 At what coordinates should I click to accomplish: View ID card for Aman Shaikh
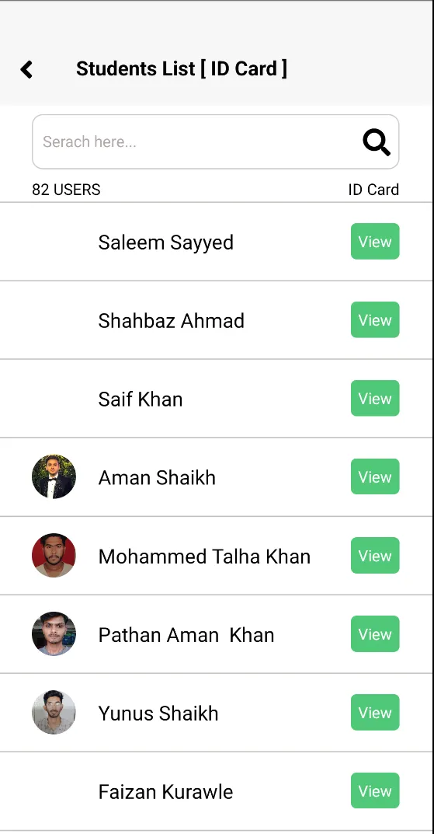coord(375,476)
